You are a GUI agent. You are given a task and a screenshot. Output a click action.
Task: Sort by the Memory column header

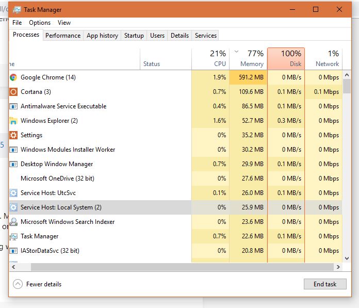click(x=248, y=59)
